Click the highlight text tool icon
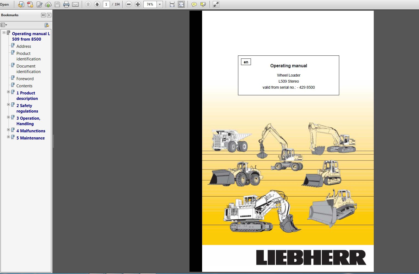The height and width of the screenshot is (274, 419). pyautogui.click(x=203, y=4)
